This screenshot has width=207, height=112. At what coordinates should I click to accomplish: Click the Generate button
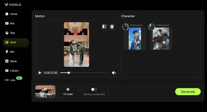click(x=188, y=92)
